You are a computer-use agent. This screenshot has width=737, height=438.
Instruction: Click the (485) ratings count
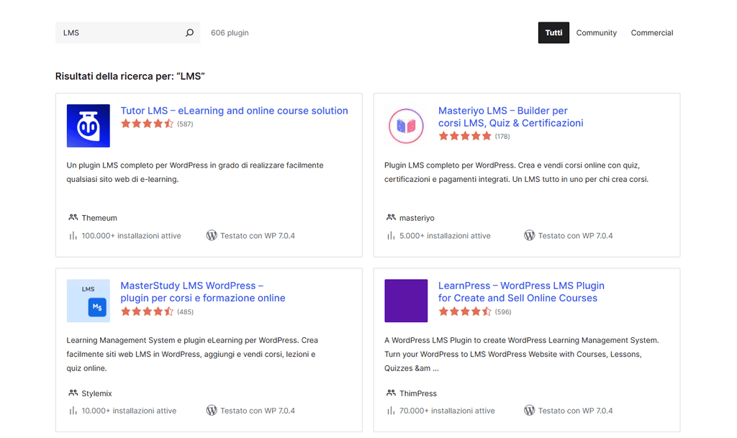click(x=185, y=311)
